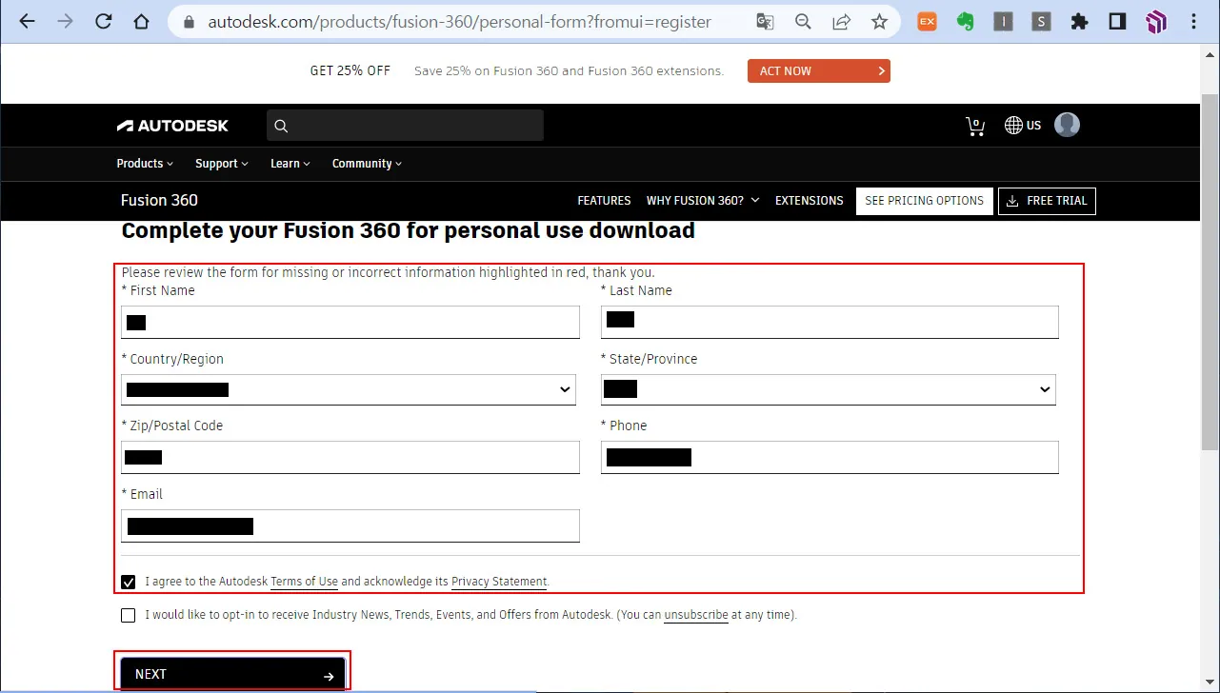Click the unsubscribe link
The height and width of the screenshot is (693, 1220).
click(696, 615)
